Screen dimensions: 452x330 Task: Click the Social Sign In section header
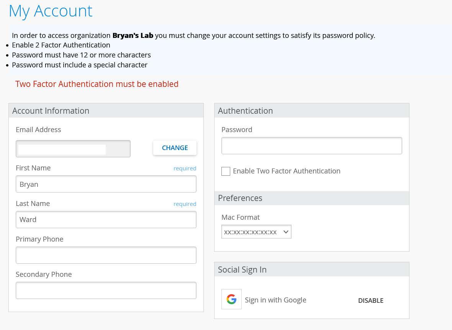(242, 270)
